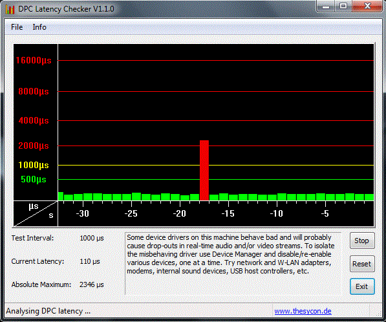Click the µs/s axis unit corner box
386x322 pixels.
coord(36,213)
